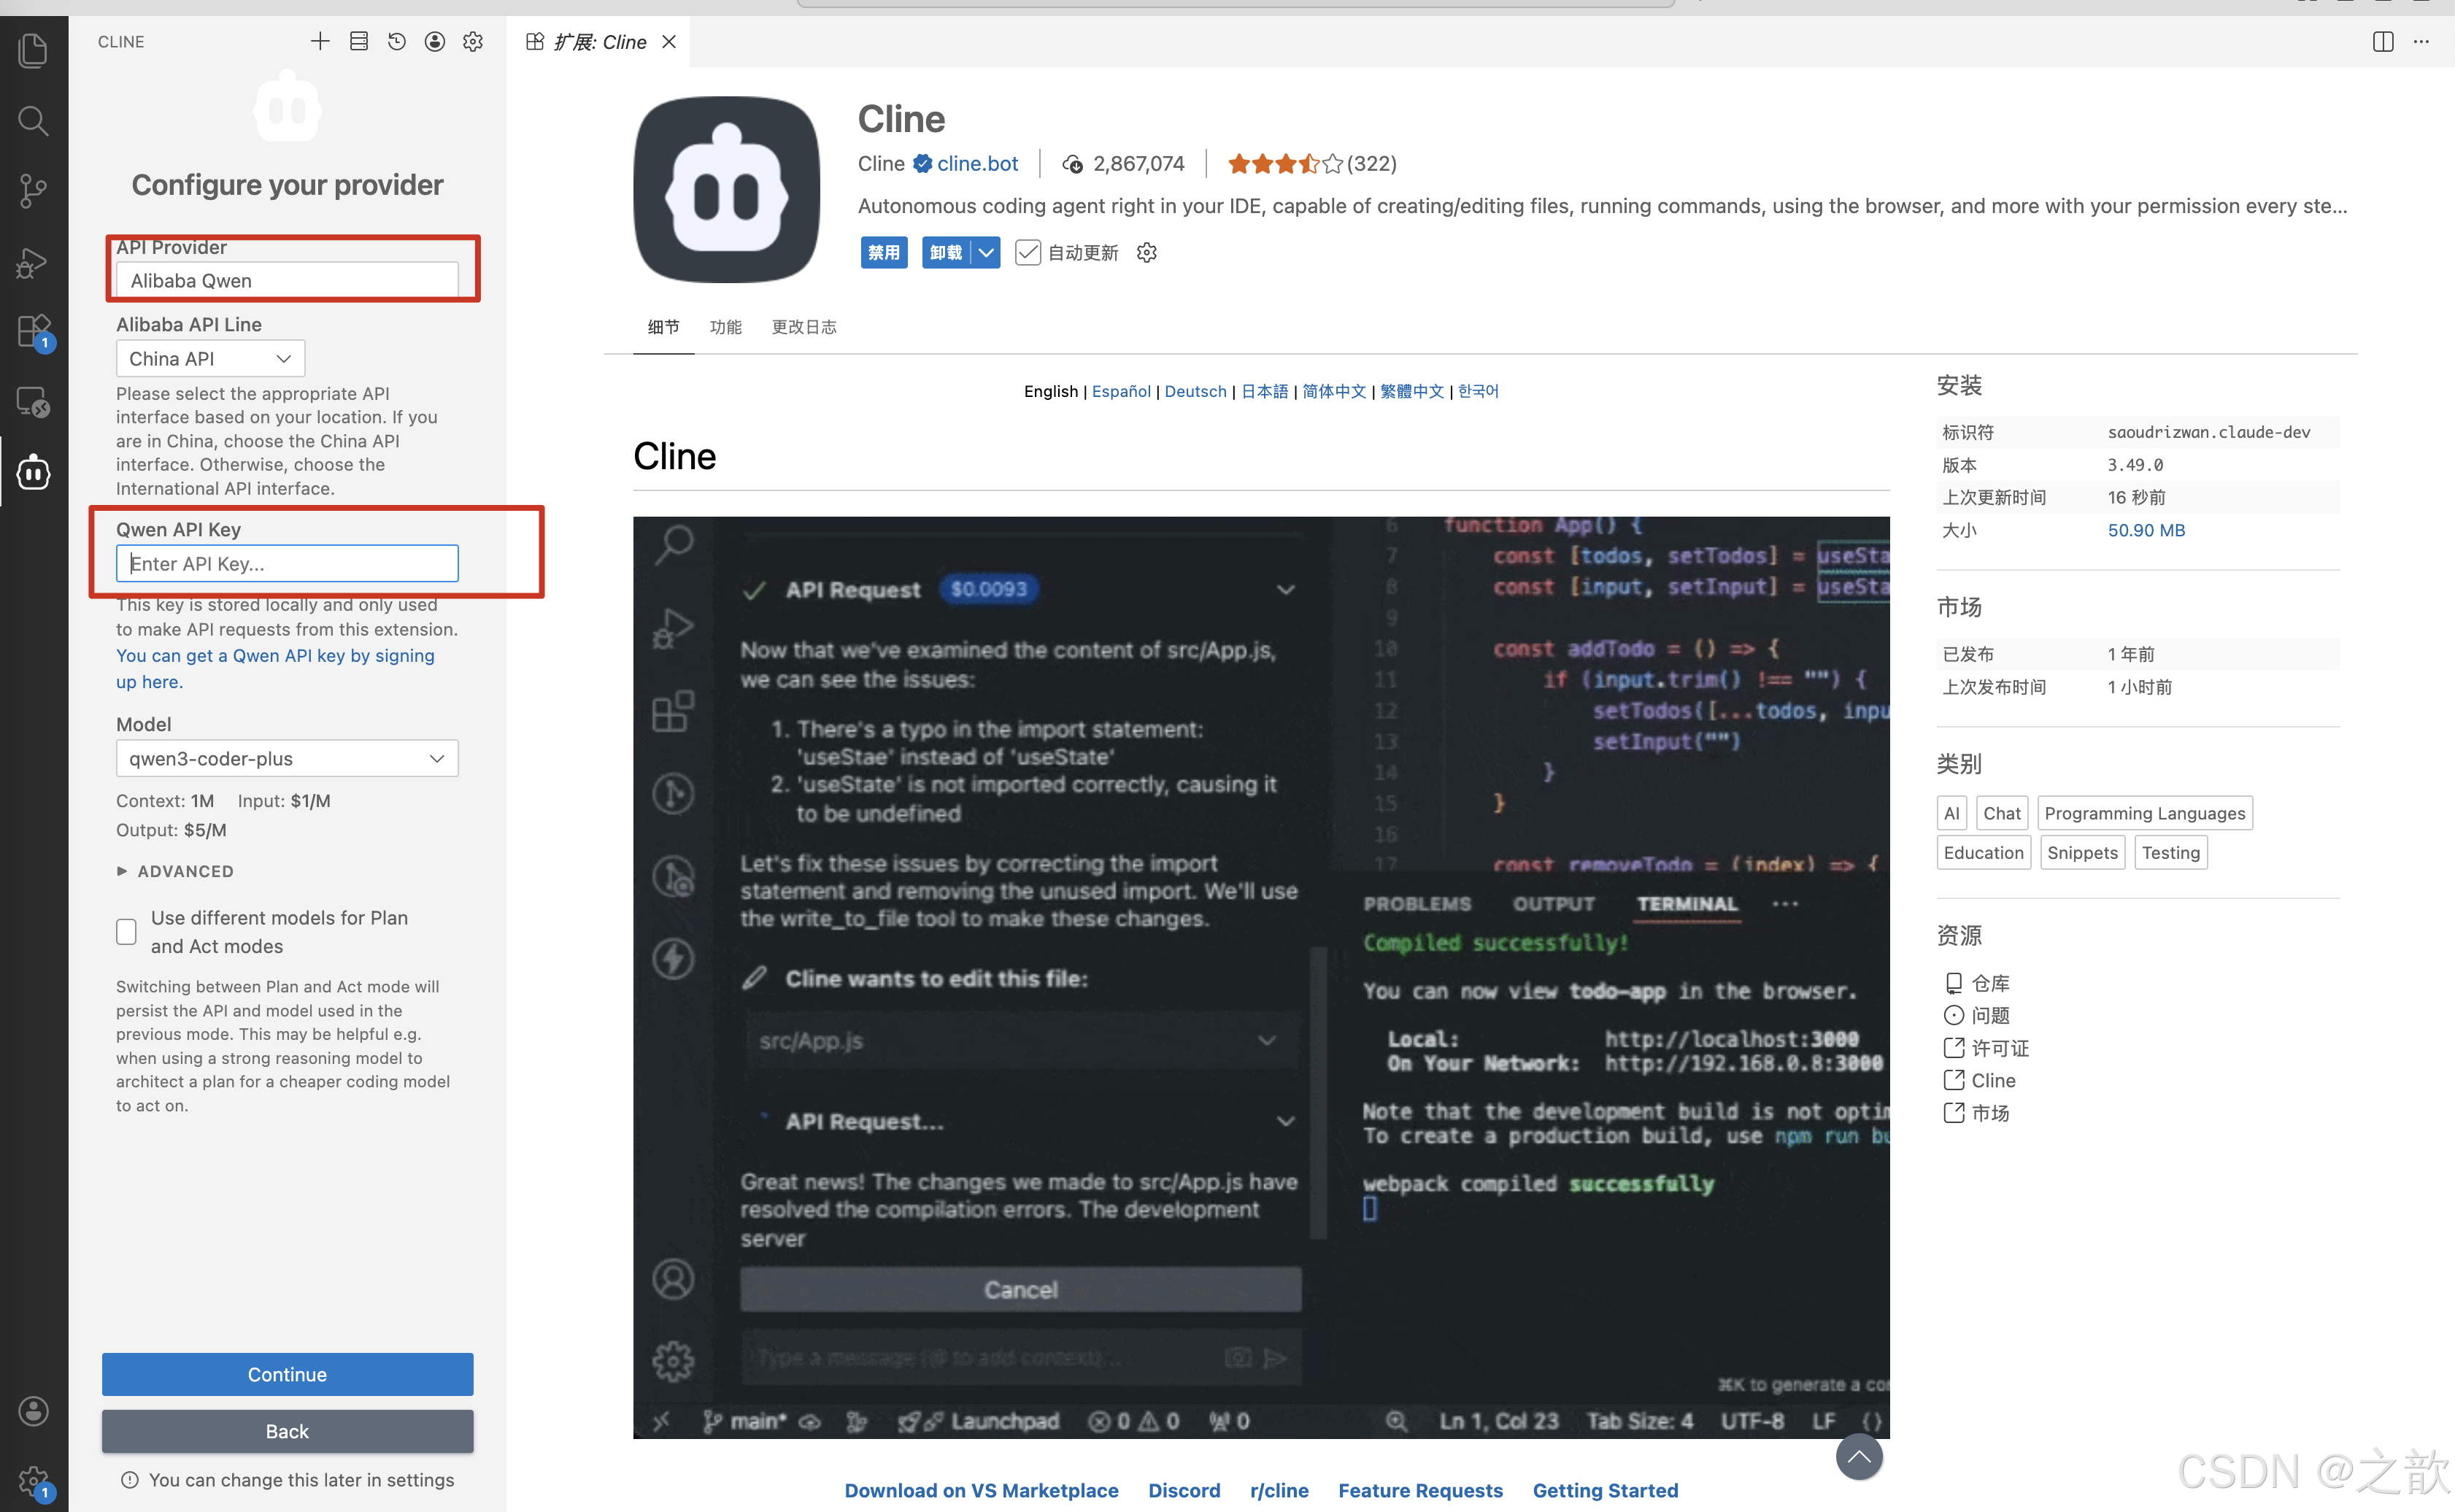Open Cline account icon in panel header
2455x1512 pixels.
point(435,41)
